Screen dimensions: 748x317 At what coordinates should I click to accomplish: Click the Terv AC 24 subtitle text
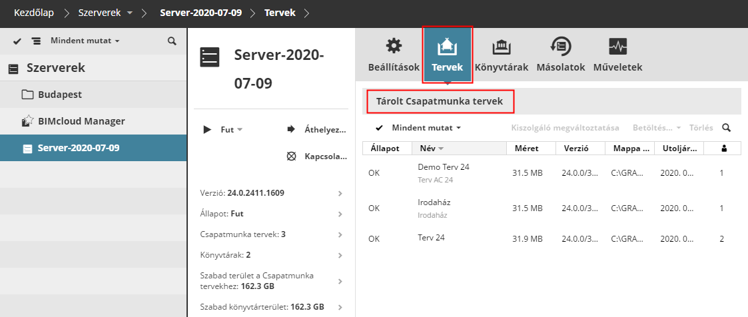click(435, 180)
